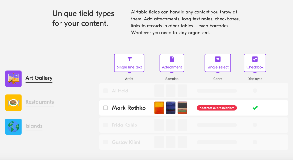The width and height of the screenshot is (293, 160).
Task: Click the Frida Kahlo genre placeholder bar
Action: 217,125
